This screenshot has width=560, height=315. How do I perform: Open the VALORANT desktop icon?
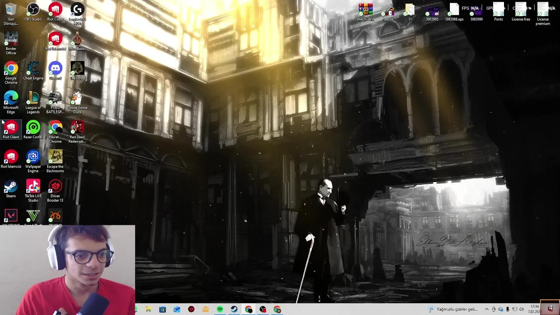11,217
